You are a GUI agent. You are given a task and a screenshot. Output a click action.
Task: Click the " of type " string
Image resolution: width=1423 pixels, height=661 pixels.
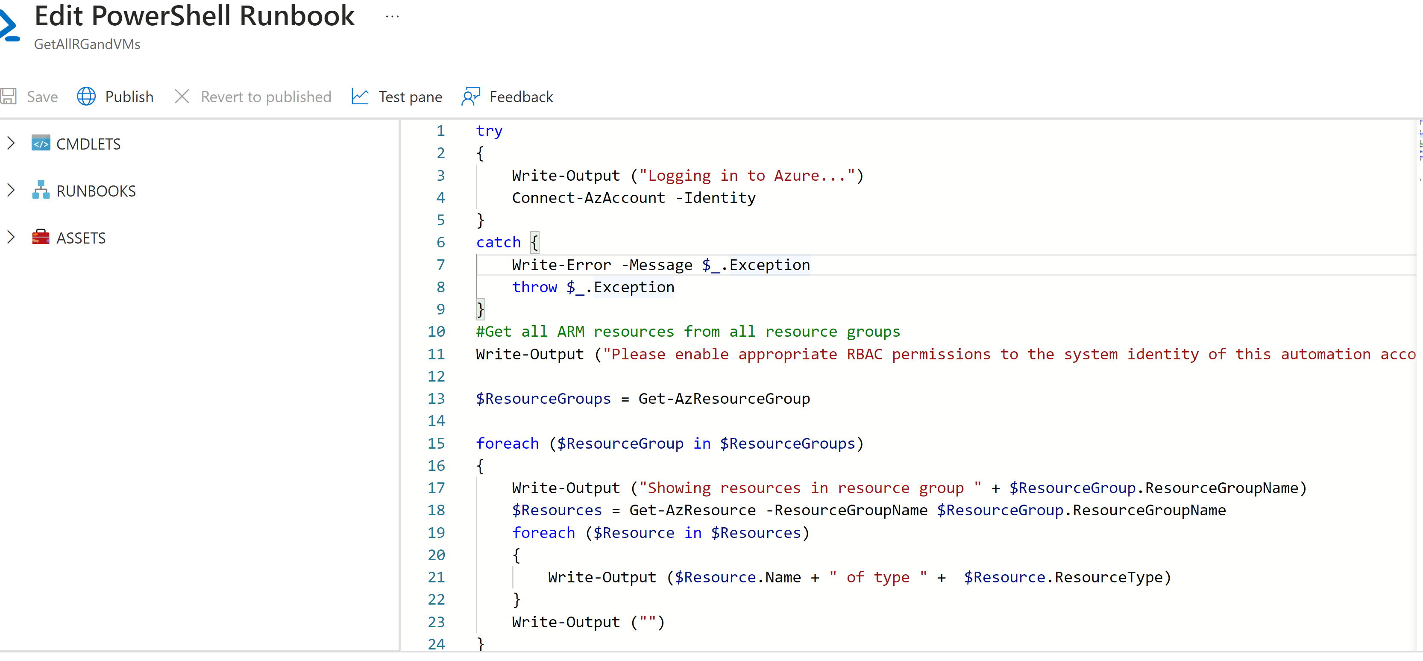[878, 578]
